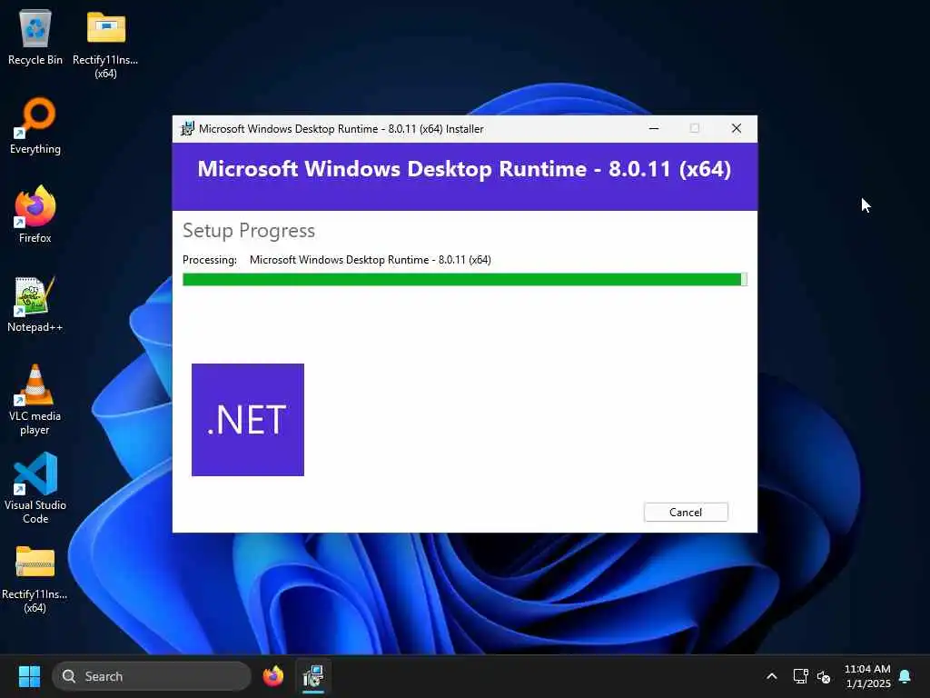
Task: Open the network status tray icon
Action: 800,676
